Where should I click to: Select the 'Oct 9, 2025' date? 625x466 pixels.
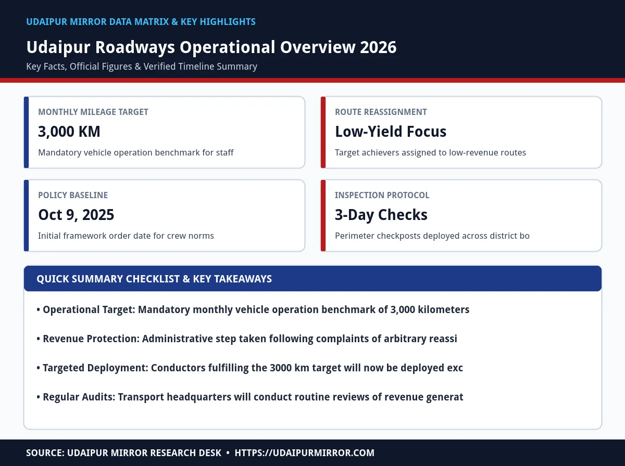click(x=76, y=215)
